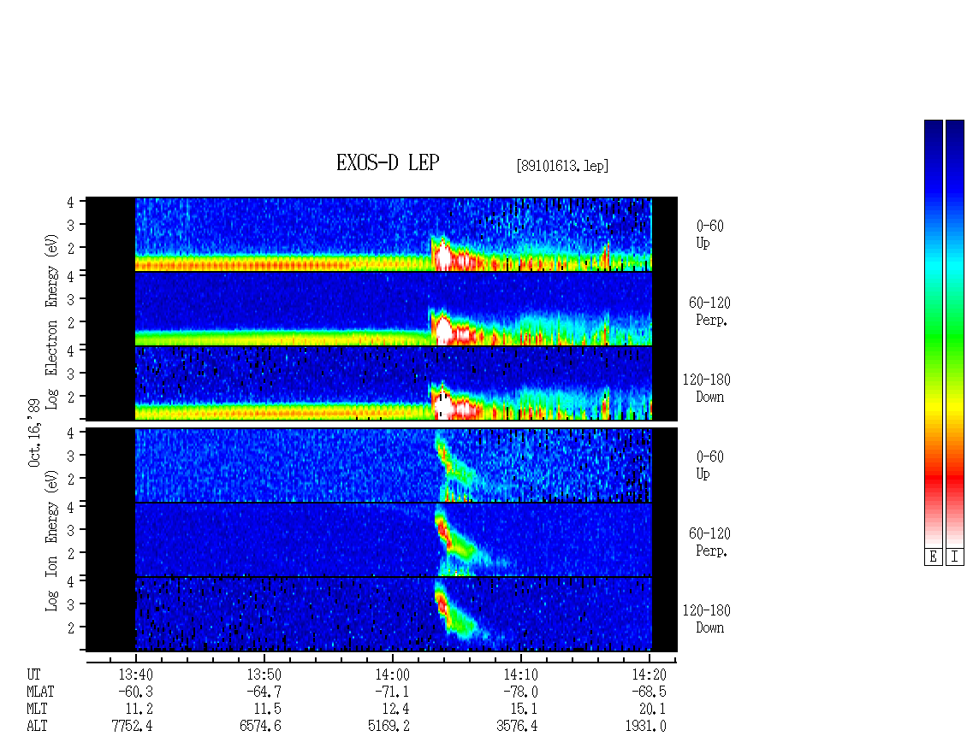Click the 13:40 time tick label
Screen dimensions: 967x748
click(x=136, y=674)
